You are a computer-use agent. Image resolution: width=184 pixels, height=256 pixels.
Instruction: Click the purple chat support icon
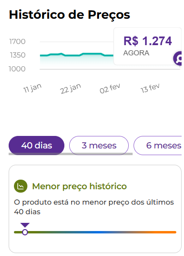(178, 58)
